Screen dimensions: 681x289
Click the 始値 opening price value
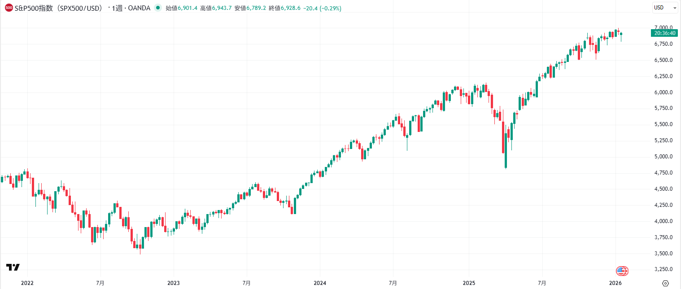(180, 8)
